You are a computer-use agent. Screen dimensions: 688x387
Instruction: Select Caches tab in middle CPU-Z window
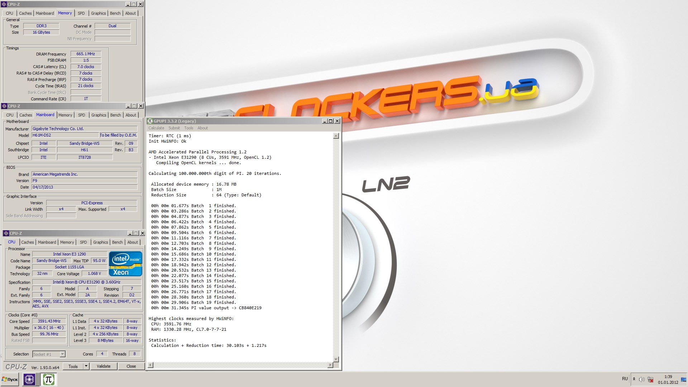(x=26, y=115)
